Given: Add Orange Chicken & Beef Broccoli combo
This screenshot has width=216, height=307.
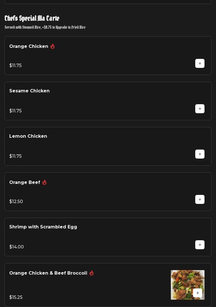Looking at the screenshot, I should pyautogui.click(x=197, y=293).
